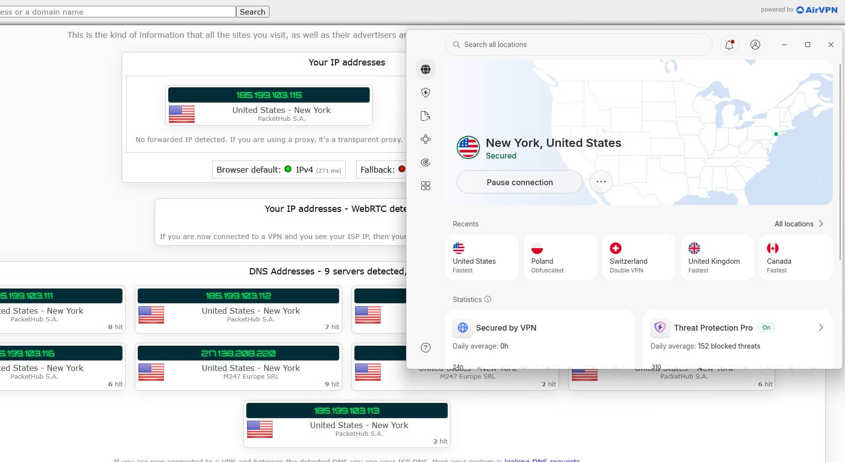Viewport: 845px width, 462px height.
Task: Click the Secured by VPN globe icon
Action: click(x=463, y=328)
